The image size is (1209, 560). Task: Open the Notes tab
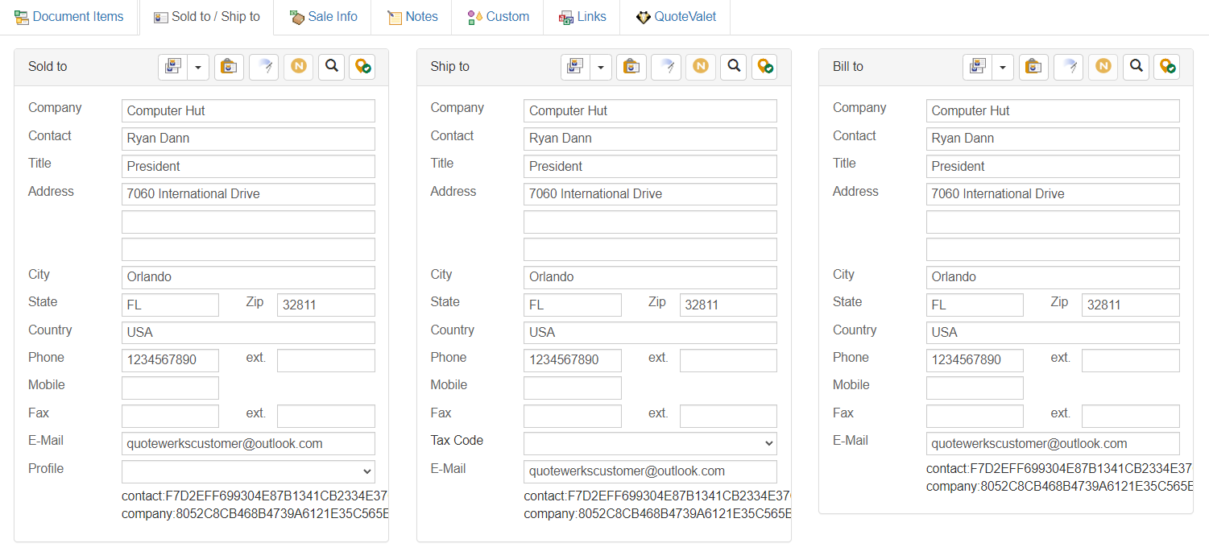point(412,17)
